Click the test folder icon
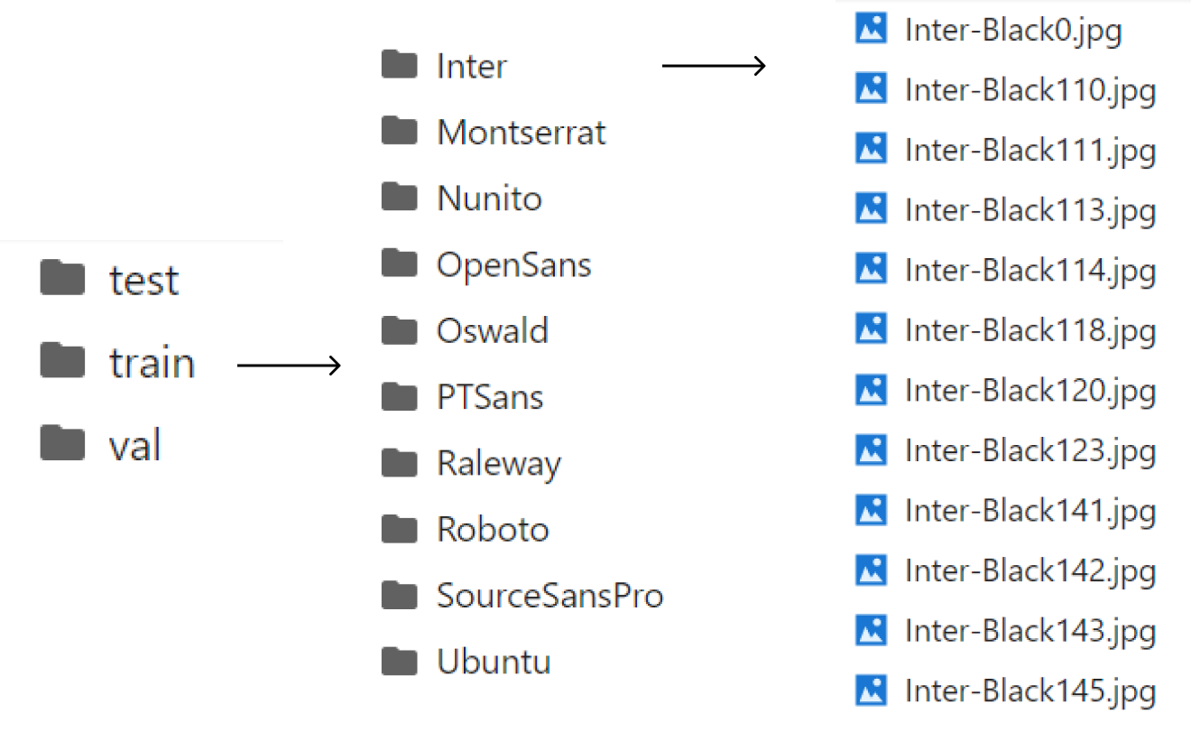The height and width of the screenshot is (732, 1191). click(62, 279)
